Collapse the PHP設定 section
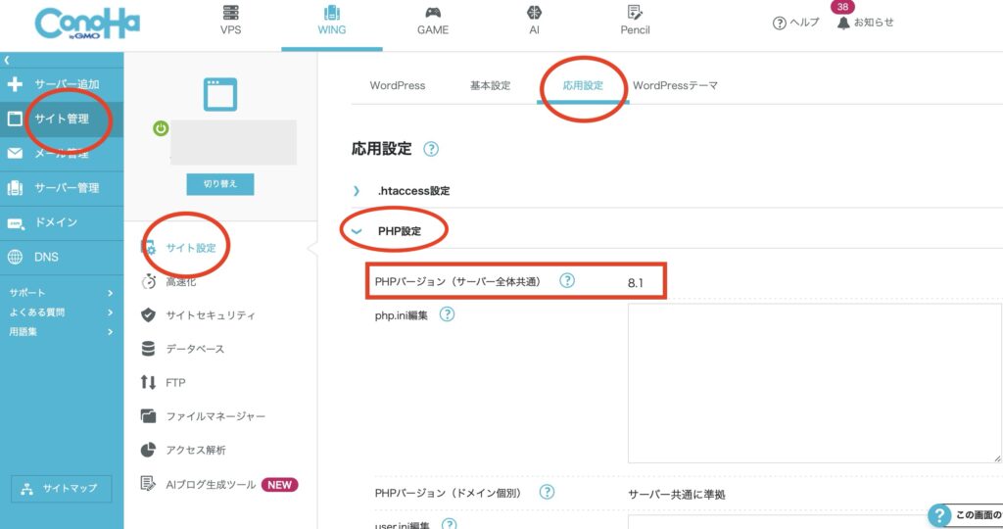The width and height of the screenshot is (1003, 529). tap(357, 231)
